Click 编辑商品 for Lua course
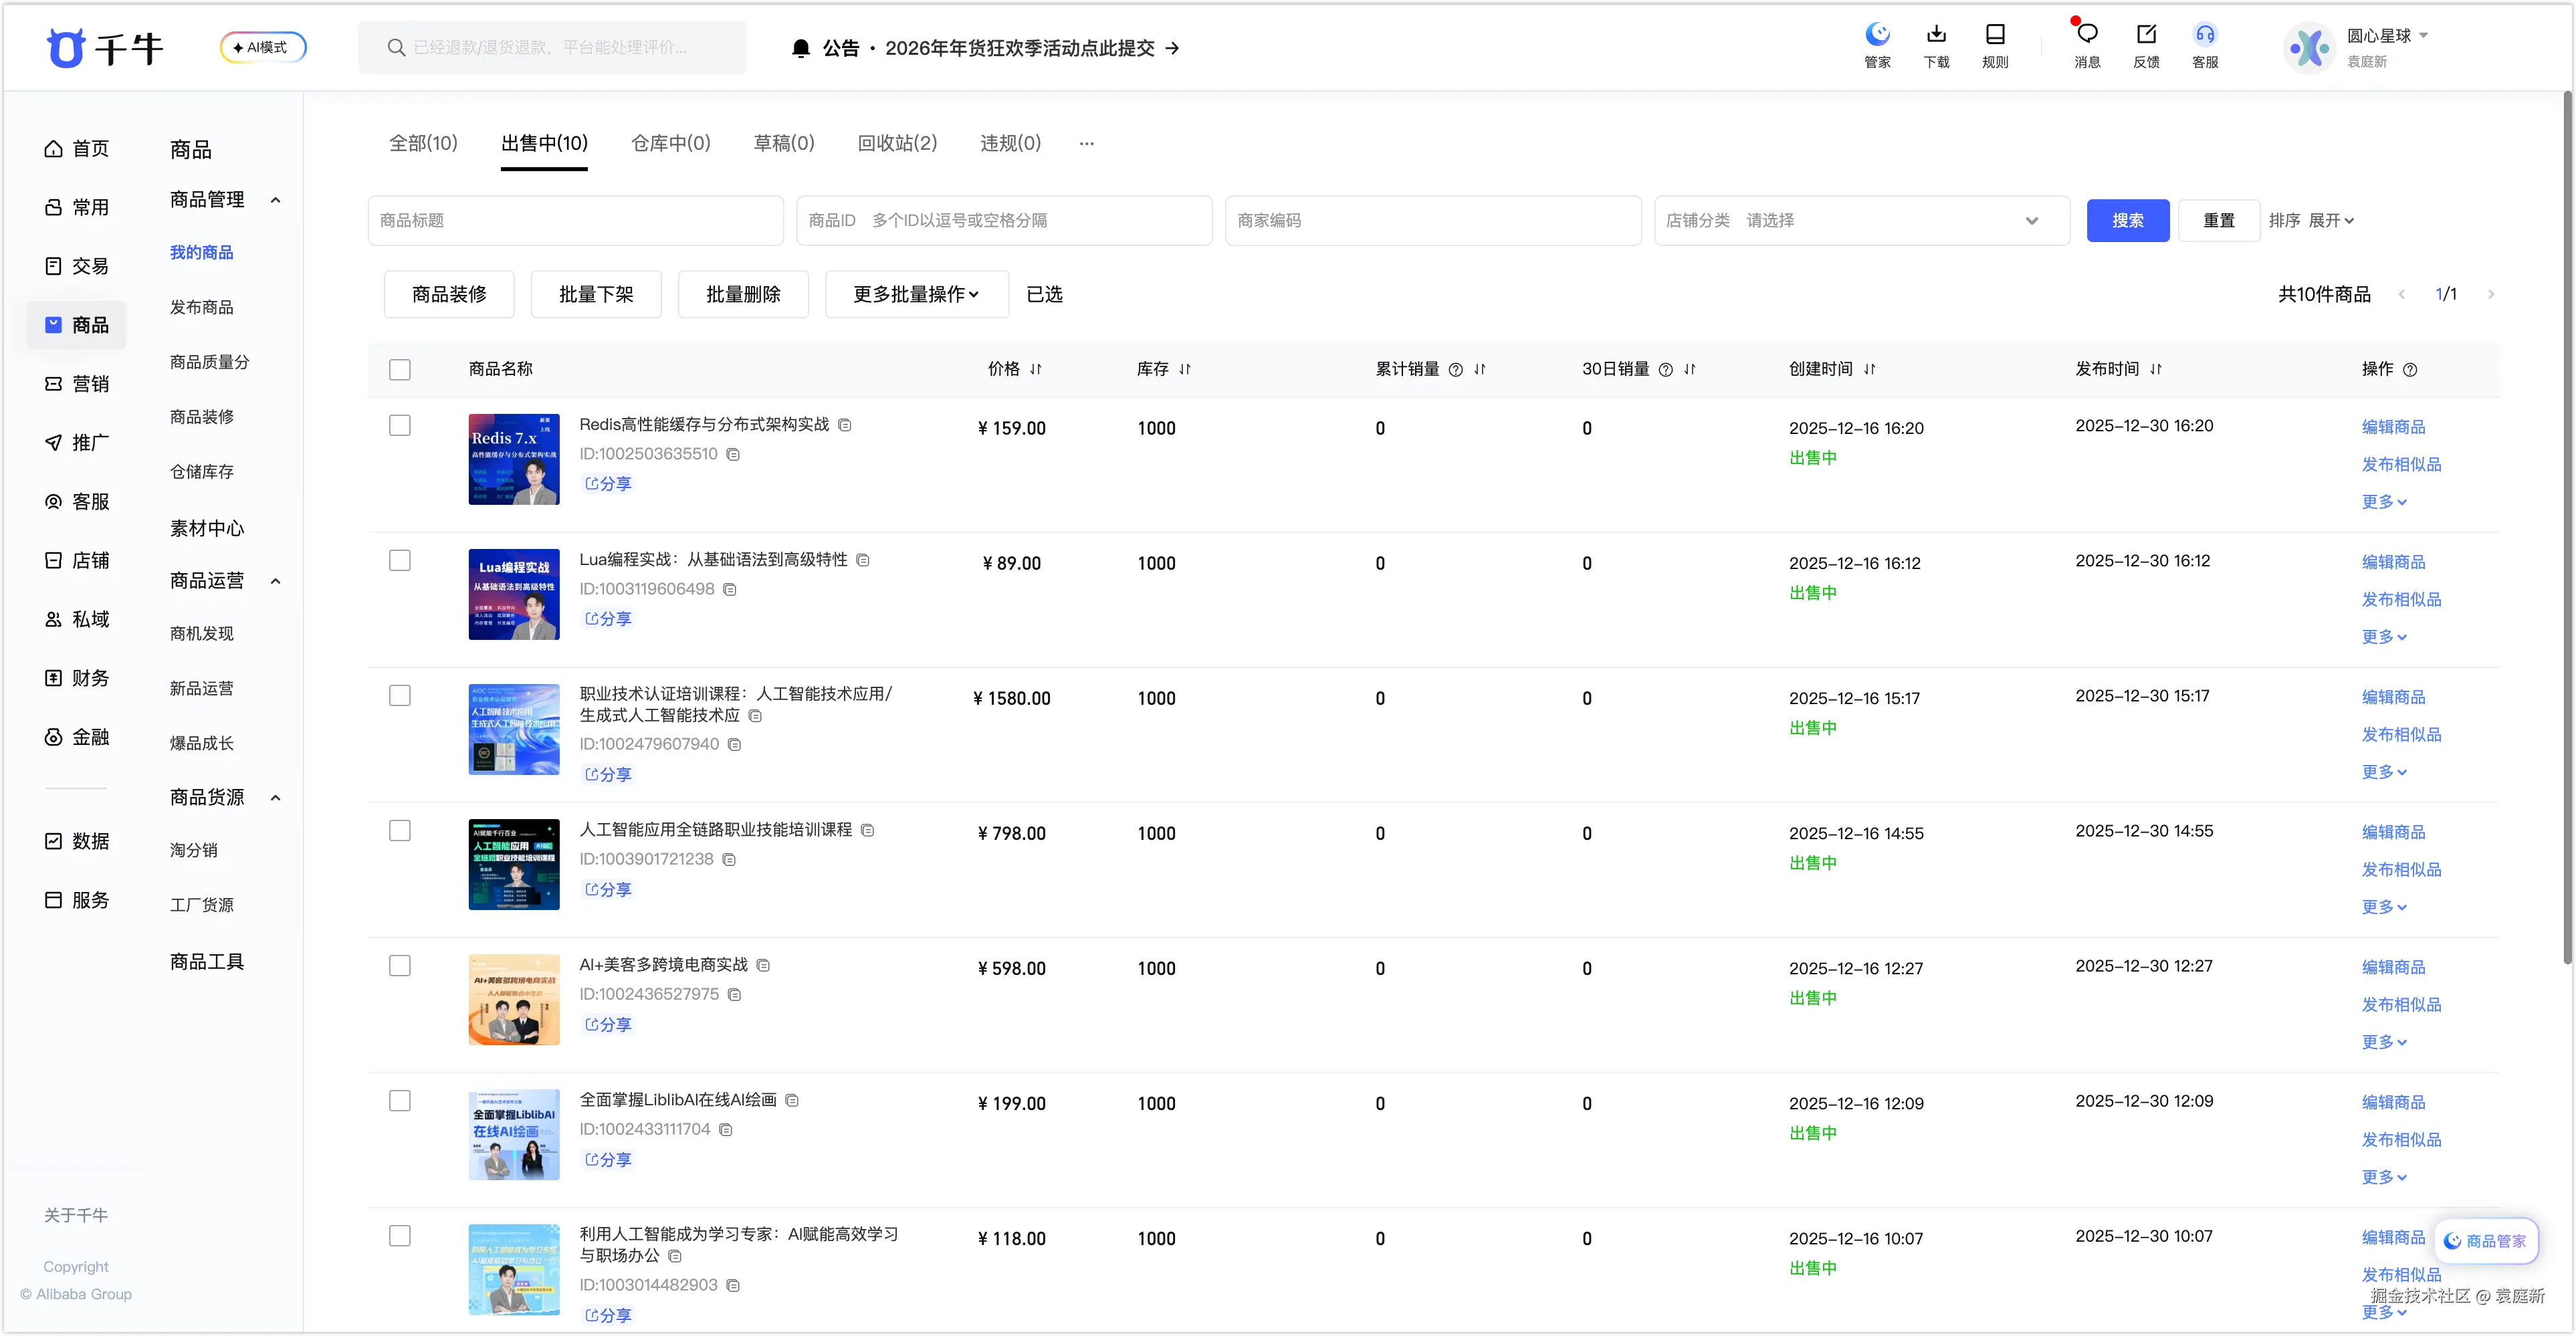This screenshot has width=2576, height=1336. [2393, 562]
